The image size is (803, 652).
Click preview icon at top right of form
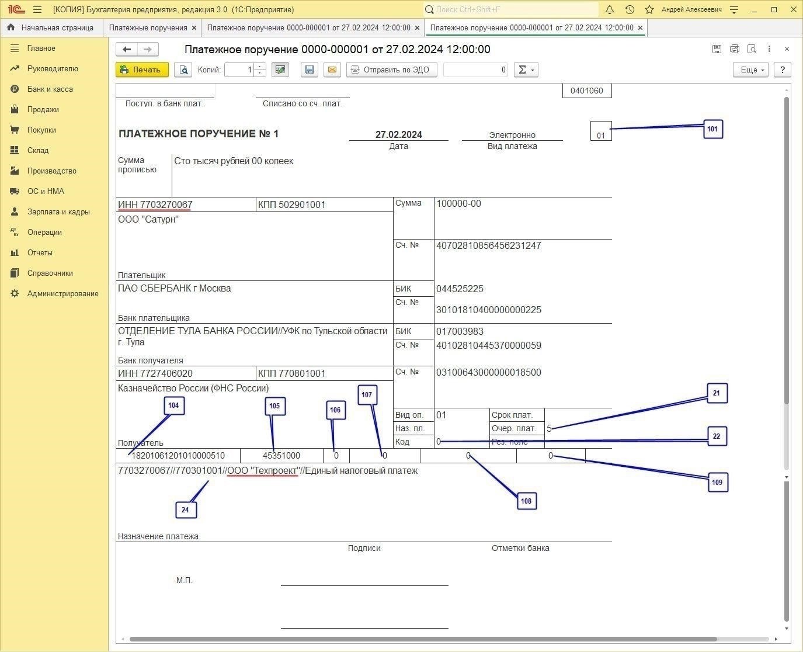tap(752, 49)
